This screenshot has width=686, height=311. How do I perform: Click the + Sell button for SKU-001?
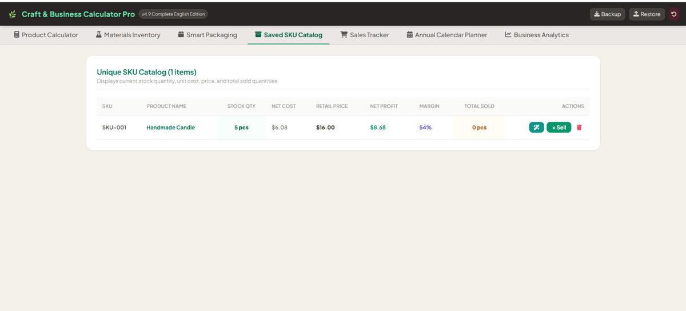point(559,127)
